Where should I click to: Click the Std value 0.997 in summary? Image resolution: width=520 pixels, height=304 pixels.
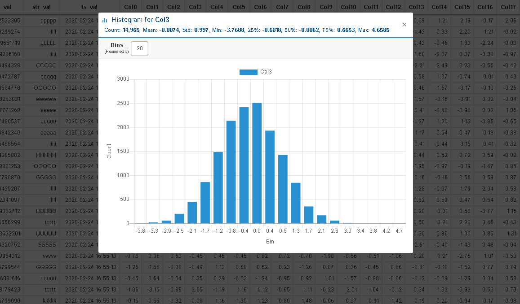[201, 30]
